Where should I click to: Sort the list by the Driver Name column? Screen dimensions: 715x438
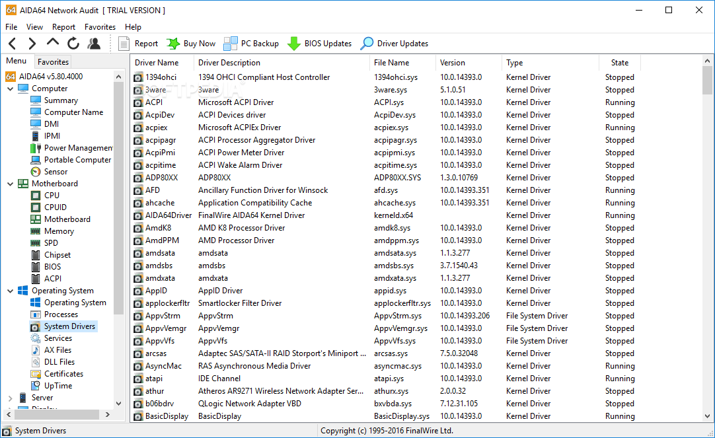163,63
